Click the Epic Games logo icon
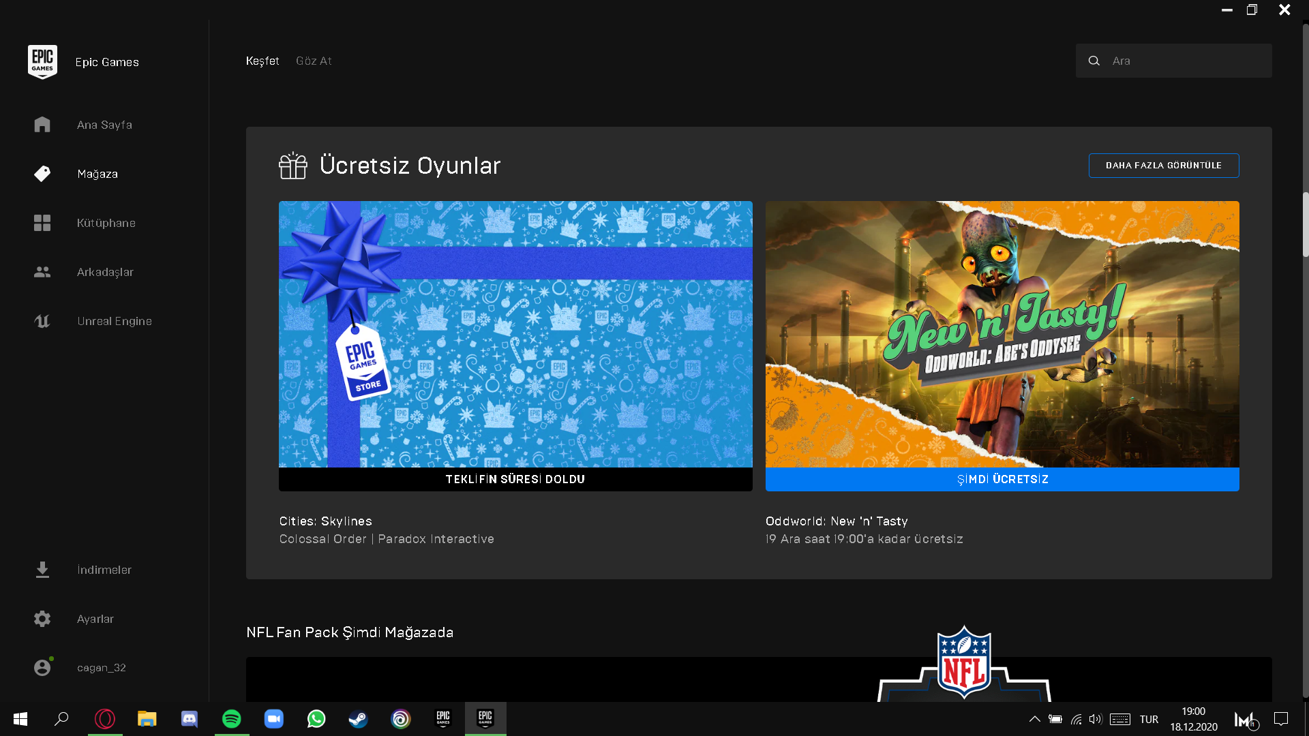Image resolution: width=1309 pixels, height=736 pixels. tap(42, 62)
